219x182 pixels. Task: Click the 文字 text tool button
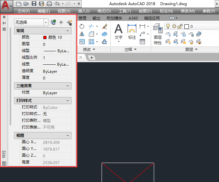point(118,33)
